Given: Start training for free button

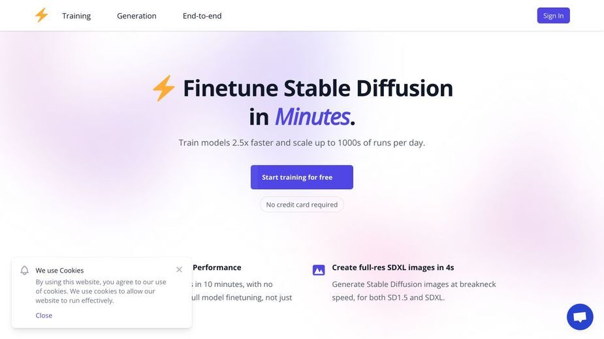Looking at the screenshot, I should coord(302,177).
